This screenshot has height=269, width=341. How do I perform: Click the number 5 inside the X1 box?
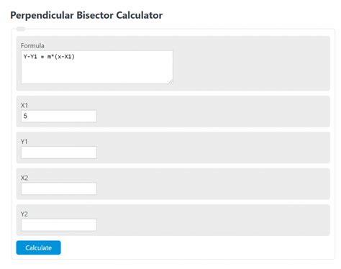(x=25, y=116)
